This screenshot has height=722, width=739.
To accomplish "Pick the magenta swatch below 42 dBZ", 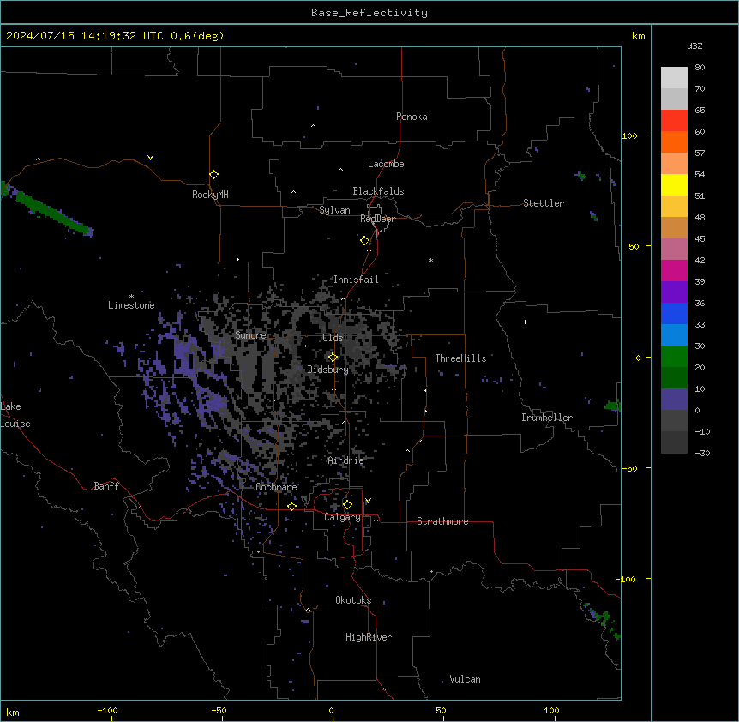I will coord(674,270).
